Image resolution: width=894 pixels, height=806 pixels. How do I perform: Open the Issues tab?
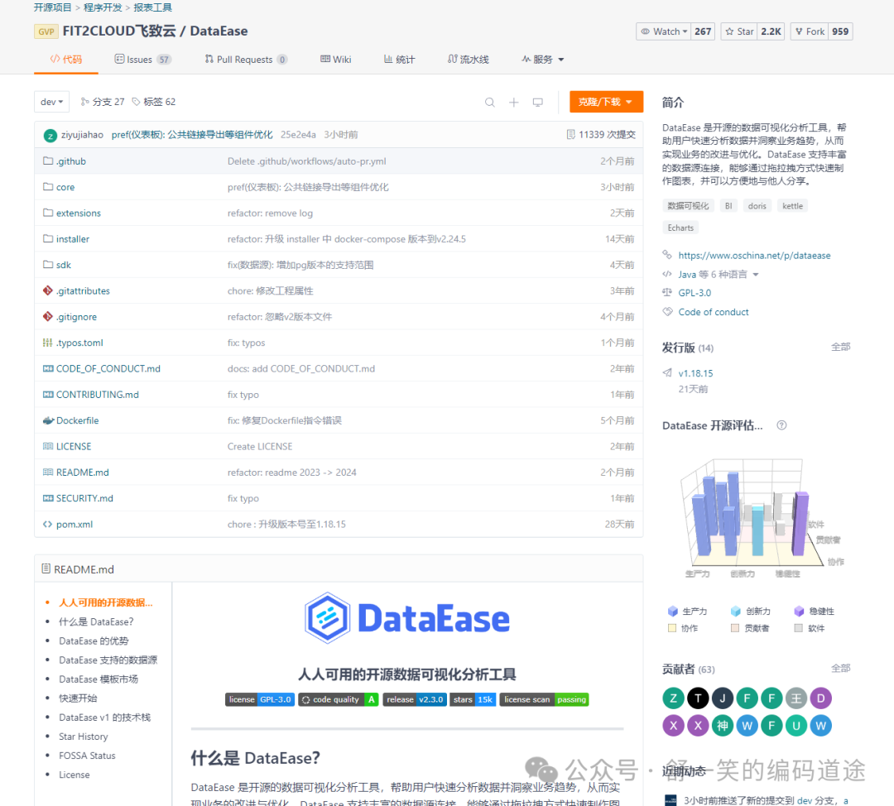143,60
